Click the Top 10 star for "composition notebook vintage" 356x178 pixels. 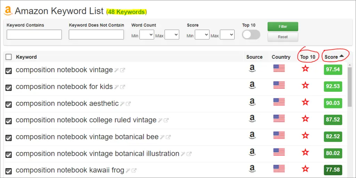305,68
